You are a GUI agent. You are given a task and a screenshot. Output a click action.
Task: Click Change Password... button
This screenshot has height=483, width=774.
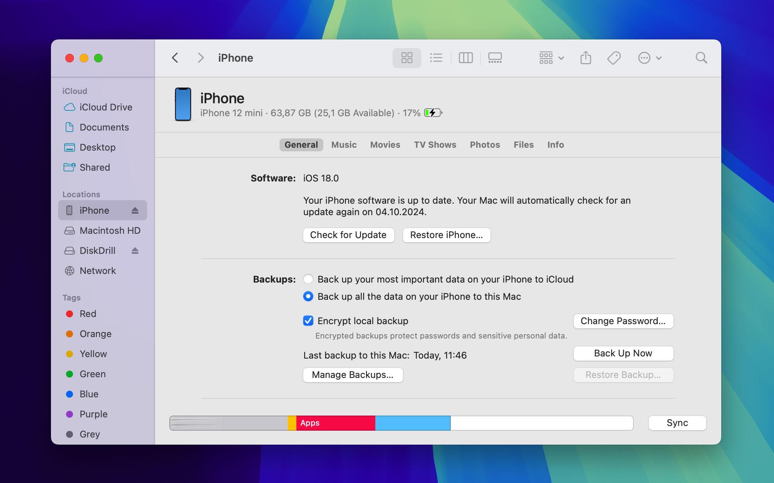[623, 321]
